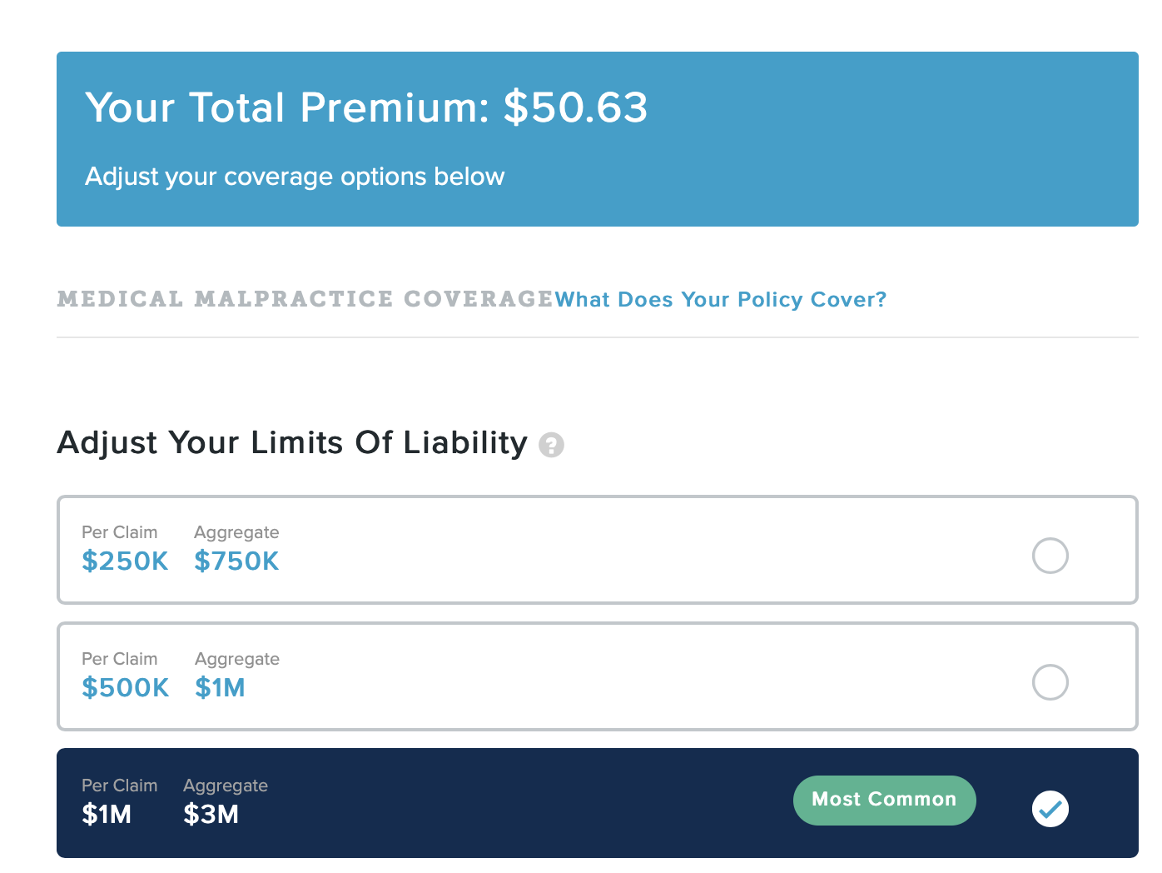Screen dimensions: 1162x873
Task: Click the Aggregate label above $3M
Action: [x=226, y=786]
